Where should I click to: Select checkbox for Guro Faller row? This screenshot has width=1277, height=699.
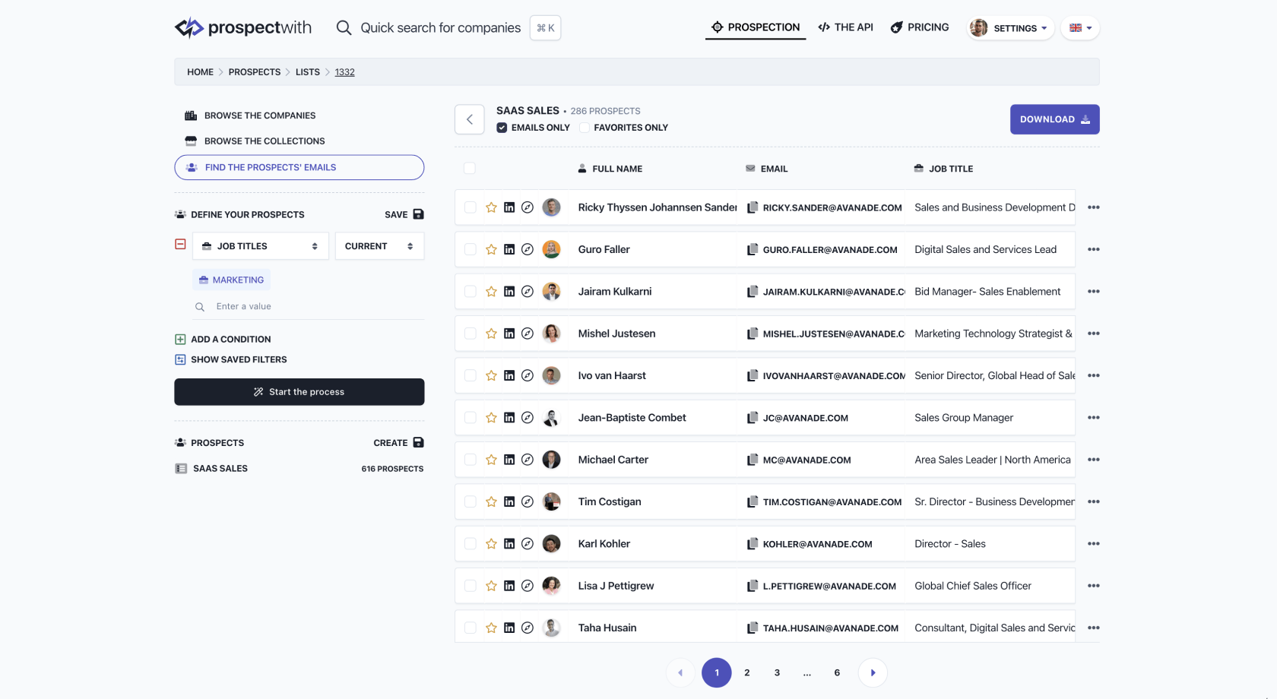point(470,249)
